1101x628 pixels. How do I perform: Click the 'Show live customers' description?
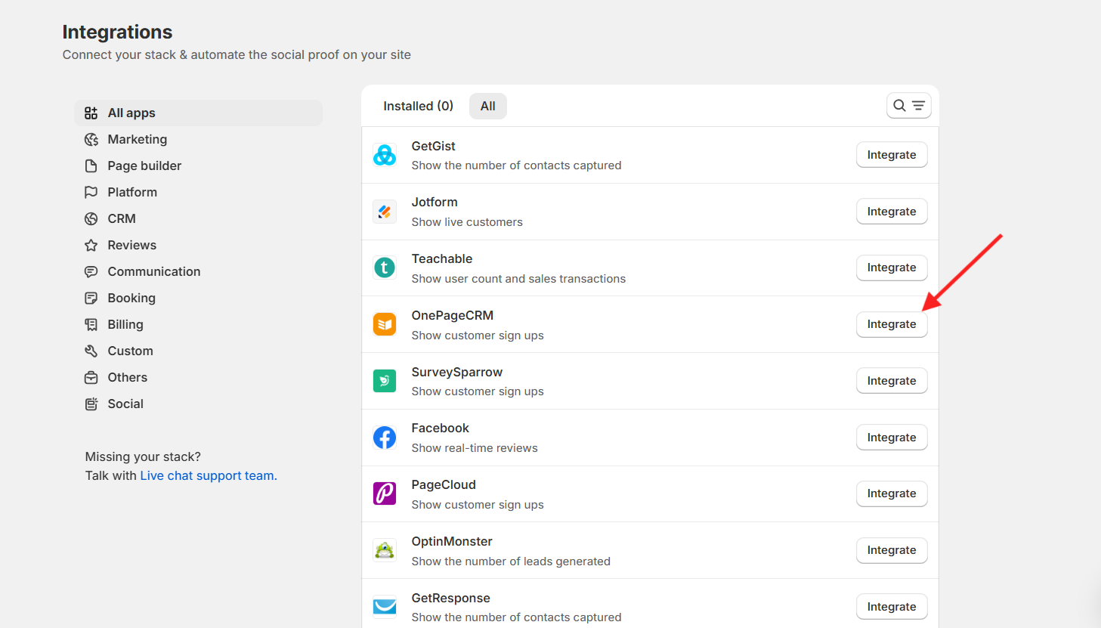467,222
